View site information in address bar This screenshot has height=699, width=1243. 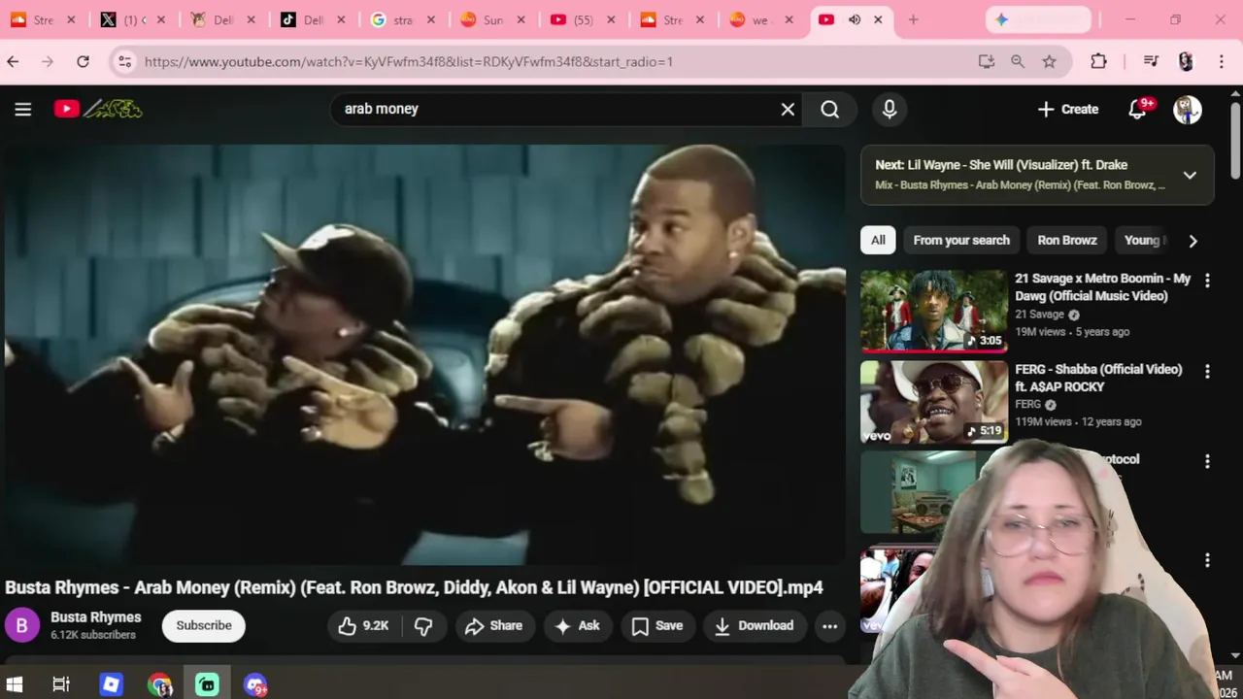click(x=124, y=61)
